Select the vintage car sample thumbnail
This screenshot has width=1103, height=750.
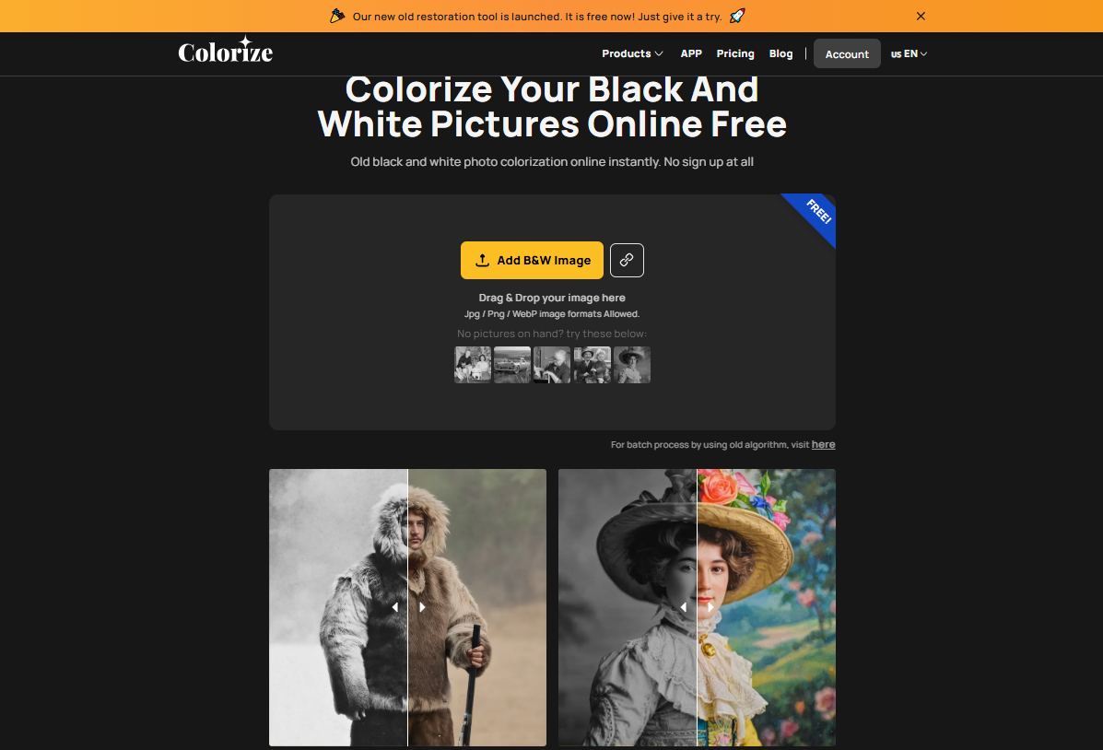[512, 365]
